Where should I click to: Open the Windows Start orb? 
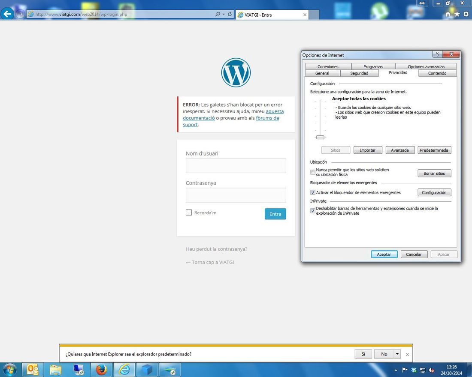10,369
